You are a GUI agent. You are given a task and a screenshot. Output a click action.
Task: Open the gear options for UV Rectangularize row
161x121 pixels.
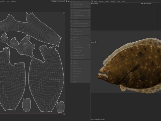click(x=89, y=47)
